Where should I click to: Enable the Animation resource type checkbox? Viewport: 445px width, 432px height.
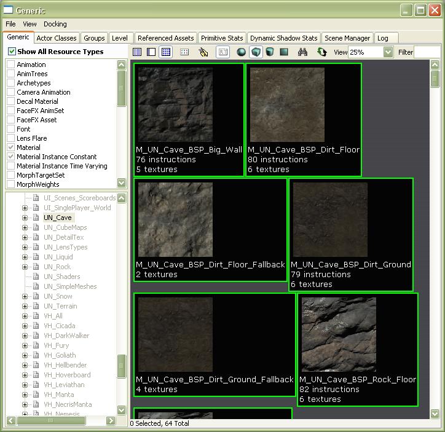pyautogui.click(x=11, y=65)
